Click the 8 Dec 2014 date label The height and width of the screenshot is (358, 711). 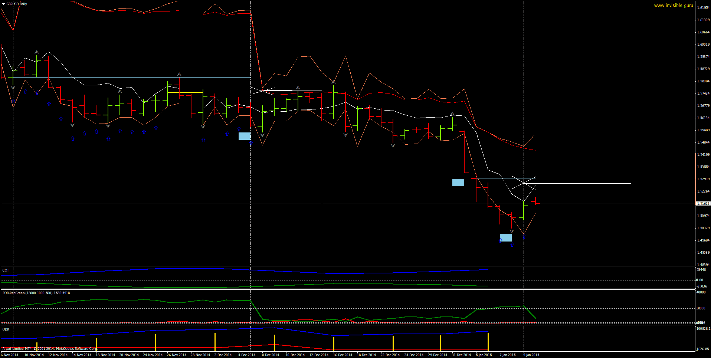[x=271, y=355]
